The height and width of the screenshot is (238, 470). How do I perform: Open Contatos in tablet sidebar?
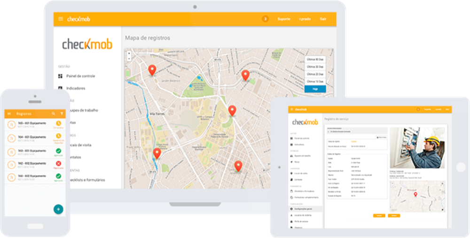(298, 180)
